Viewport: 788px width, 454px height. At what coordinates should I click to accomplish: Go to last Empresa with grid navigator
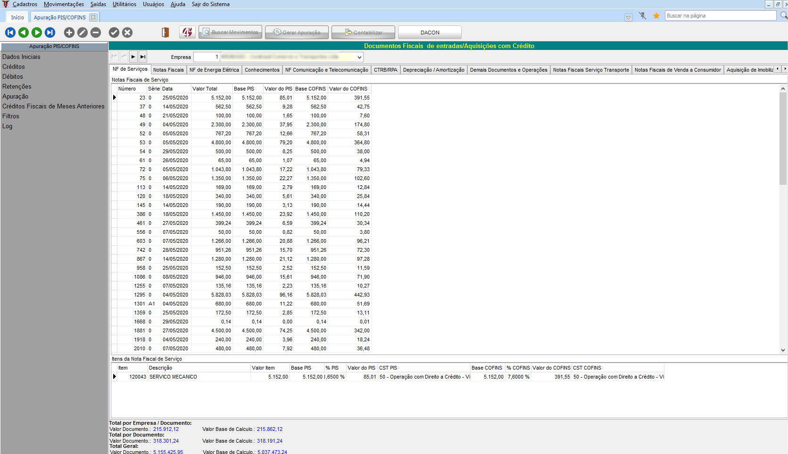tap(143, 57)
